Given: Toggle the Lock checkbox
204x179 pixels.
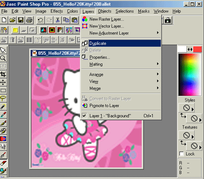Looking at the screenshot, I should pyautogui.click(x=182, y=154).
